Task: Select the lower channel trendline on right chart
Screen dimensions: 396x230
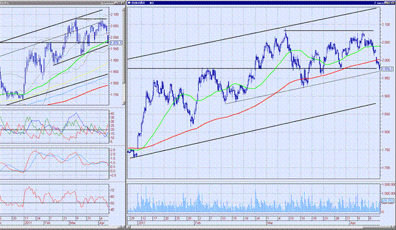Action: click(253, 131)
